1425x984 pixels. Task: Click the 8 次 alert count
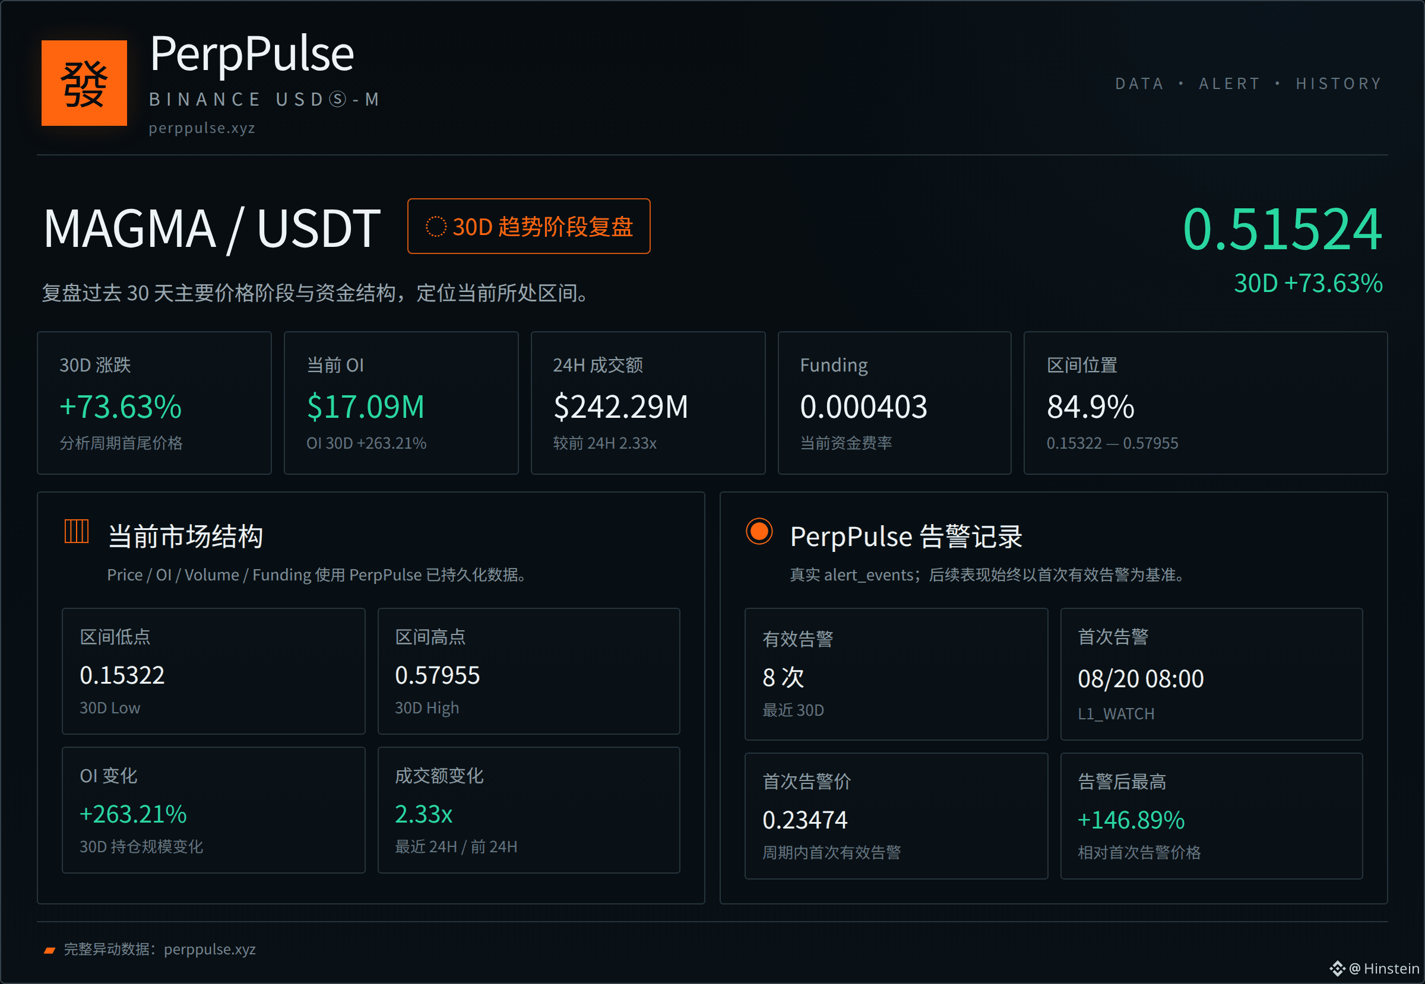pos(783,678)
